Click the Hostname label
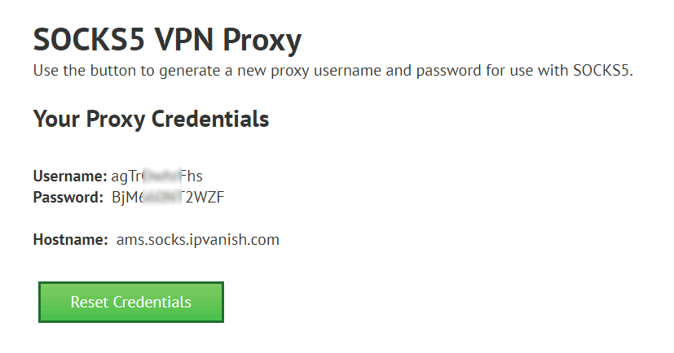The width and height of the screenshot is (674, 353). pos(70,239)
